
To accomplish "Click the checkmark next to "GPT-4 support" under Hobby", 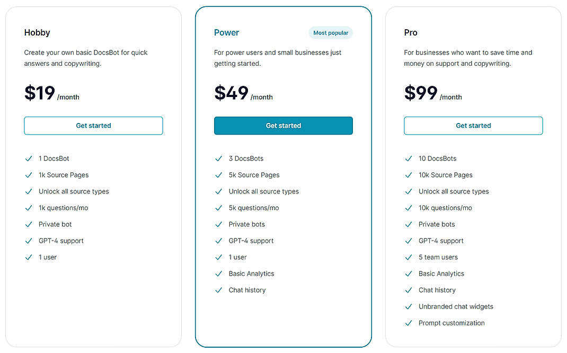I will pos(29,241).
